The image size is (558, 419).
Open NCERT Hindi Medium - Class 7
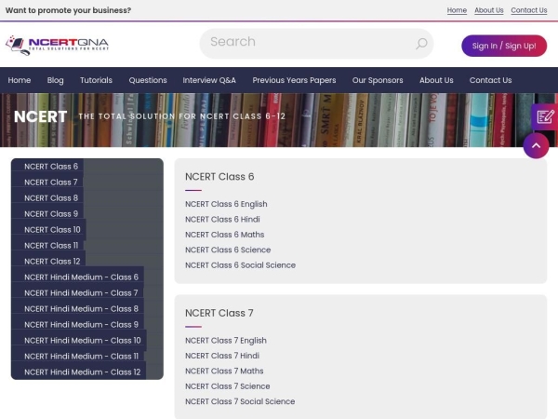(x=81, y=293)
